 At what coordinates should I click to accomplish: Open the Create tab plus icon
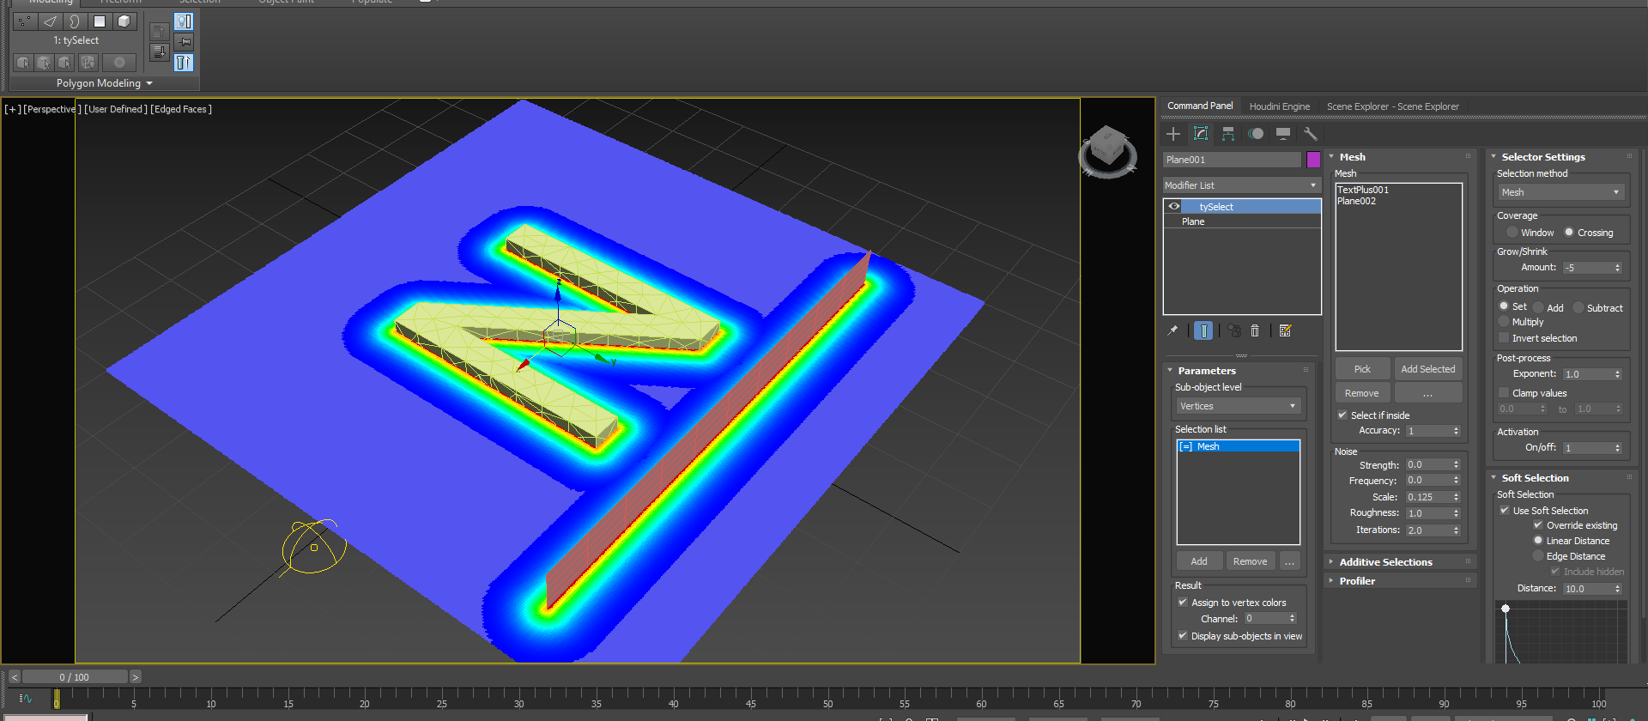1173,134
